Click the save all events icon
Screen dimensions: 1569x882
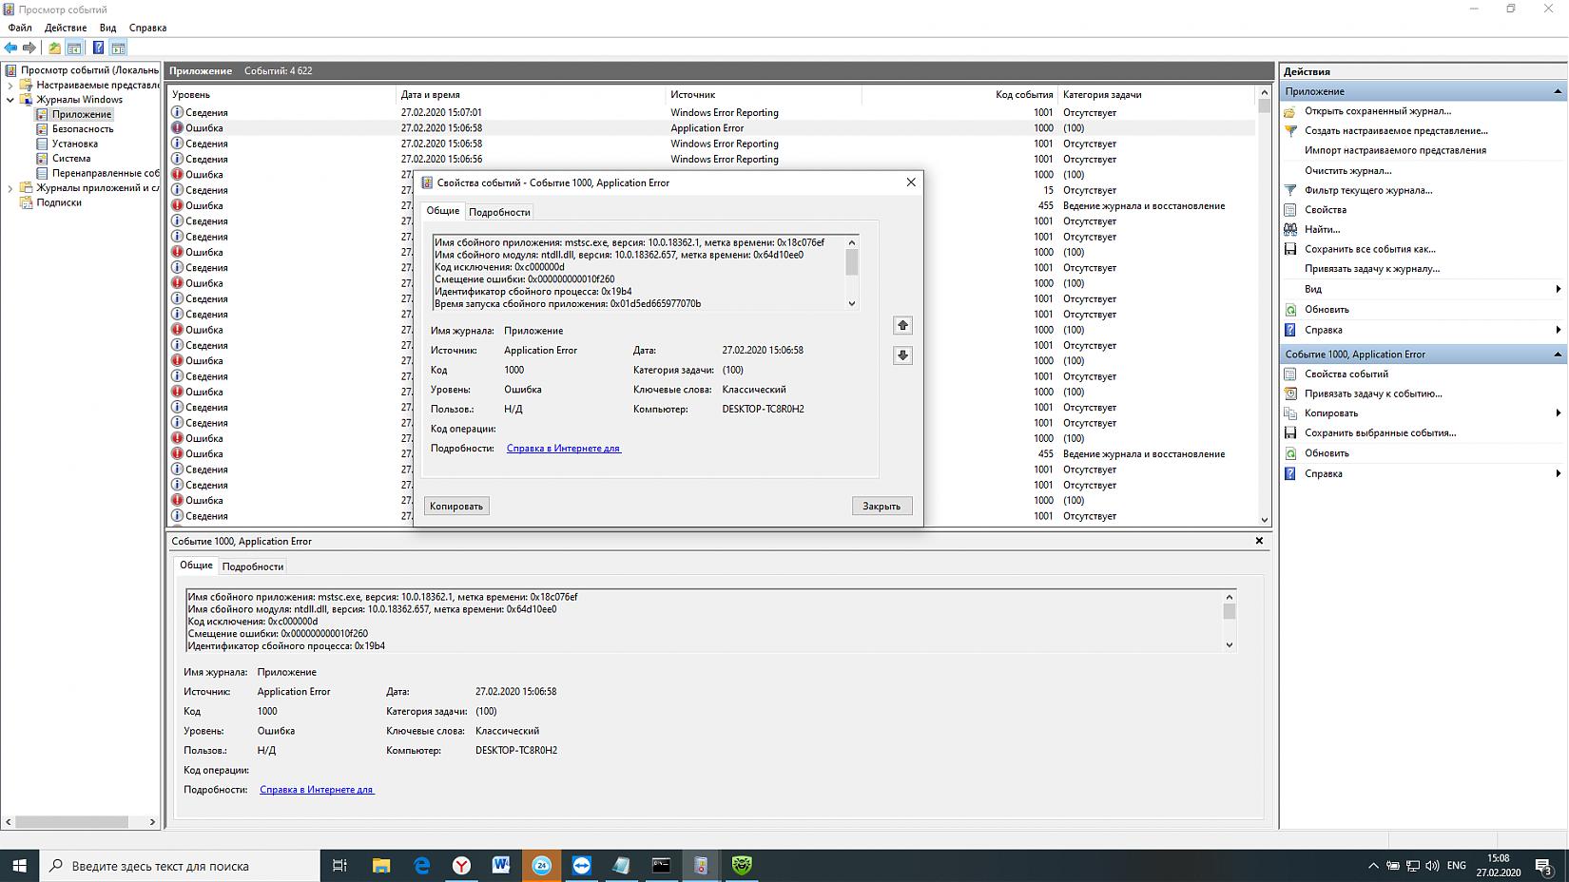coord(1290,249)
